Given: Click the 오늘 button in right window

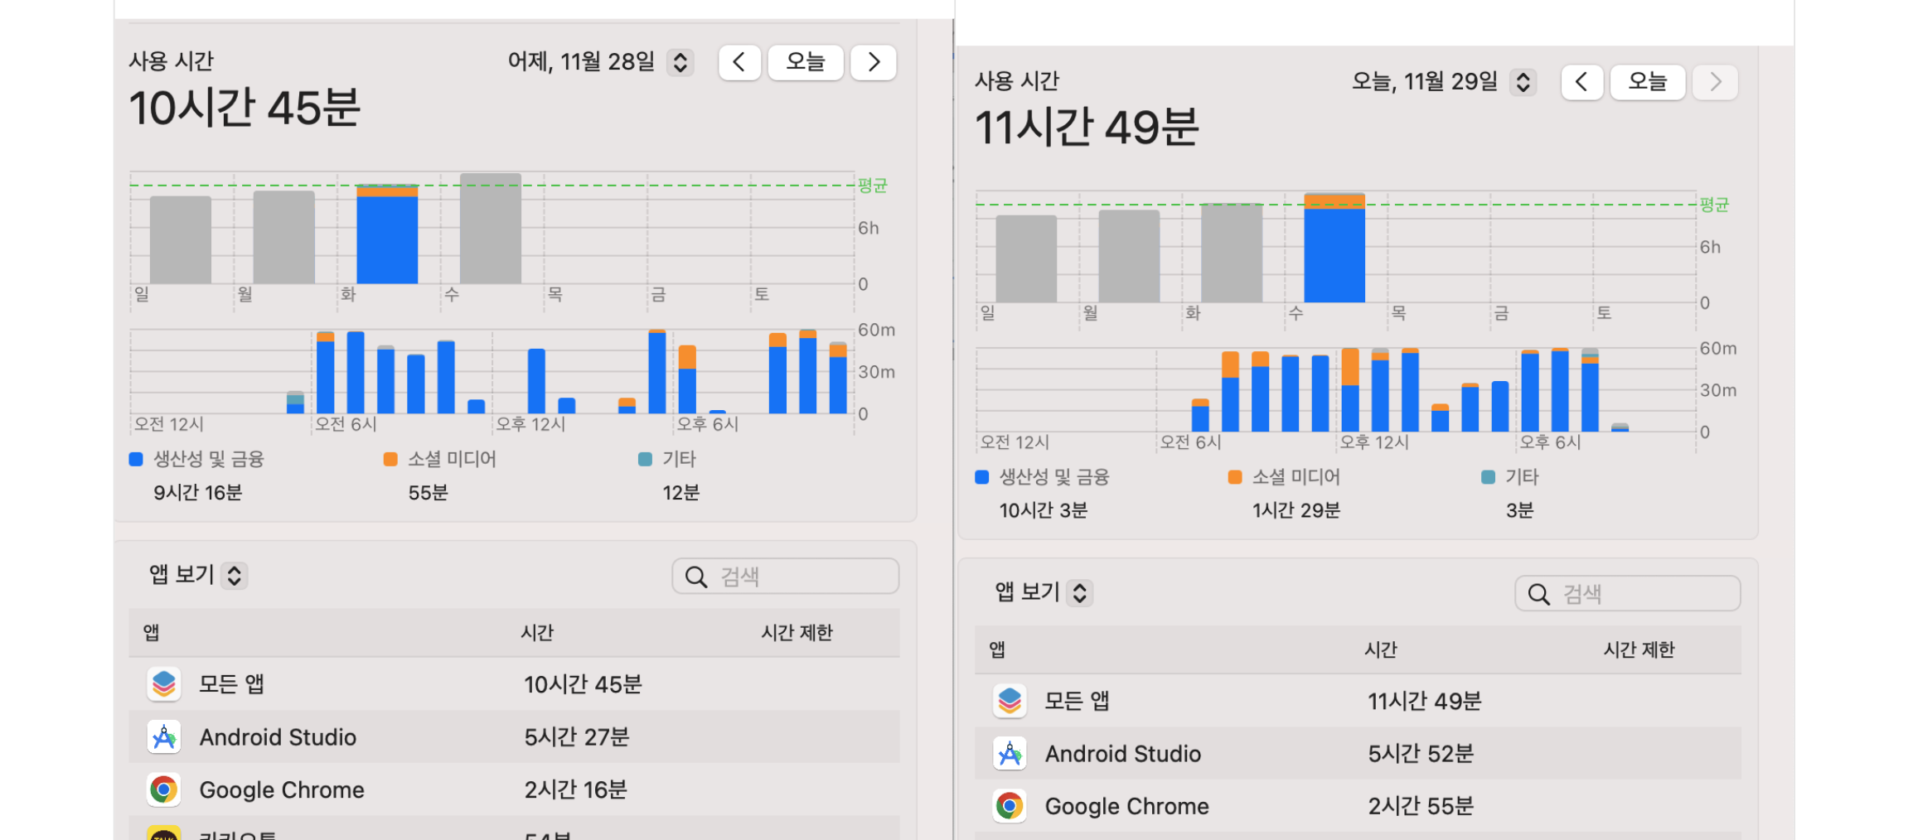Looking at the screenshot, I should pyautogui.click(x=1647, y=82).
